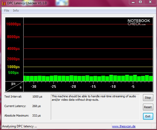Minimize the DPC Latency Checker window

tap(133, 2)
